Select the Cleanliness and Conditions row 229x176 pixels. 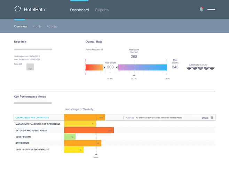point(32,118)
